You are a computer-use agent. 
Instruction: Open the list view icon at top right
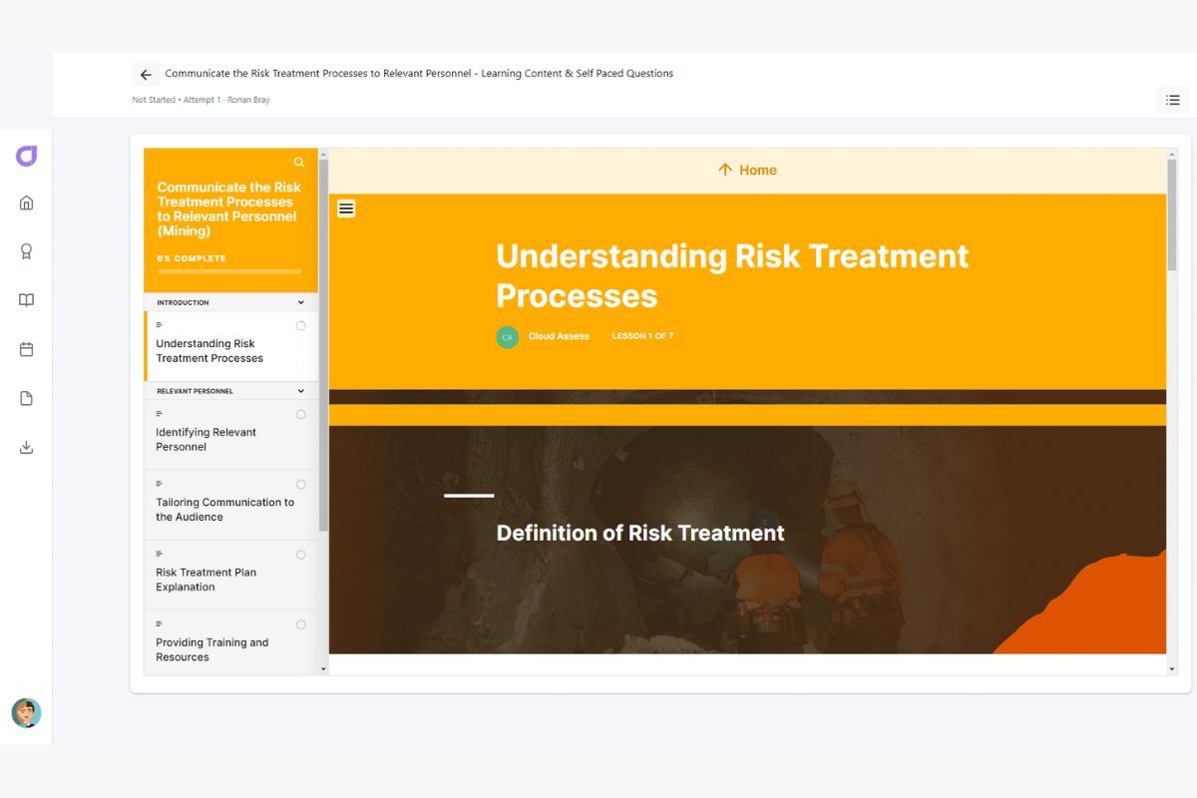1173,100
